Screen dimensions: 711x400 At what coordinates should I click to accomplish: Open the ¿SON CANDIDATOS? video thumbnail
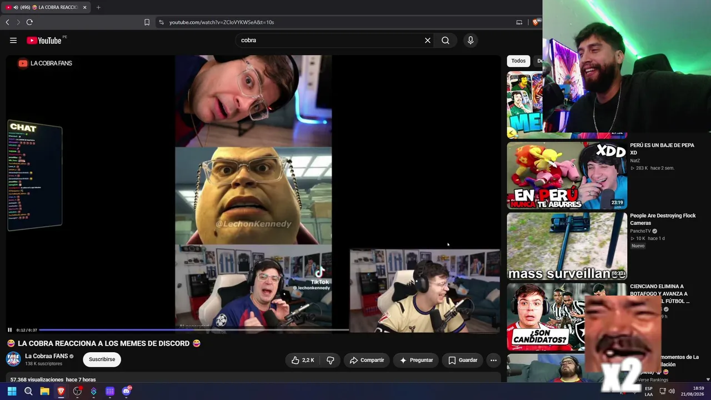[x=545, y=317]
